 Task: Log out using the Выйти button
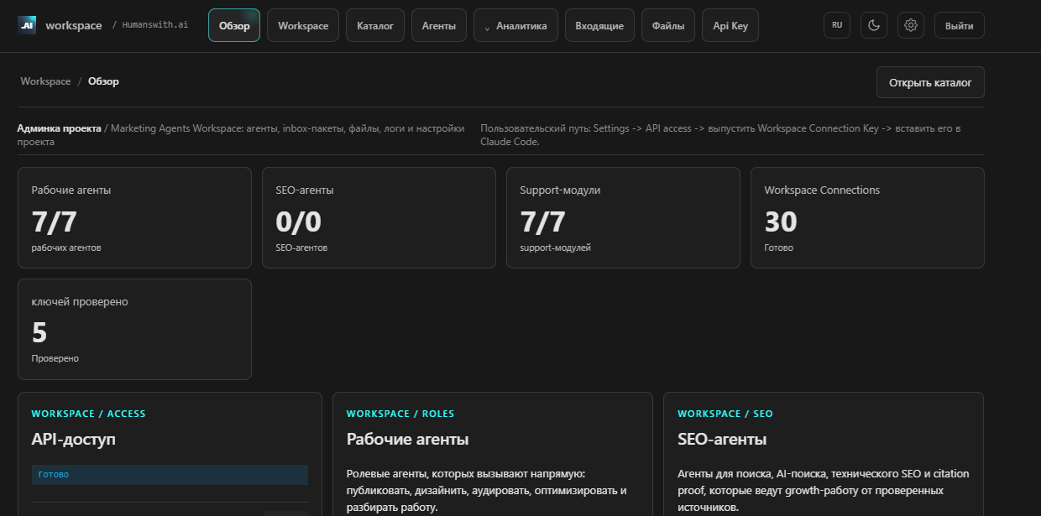960,26
